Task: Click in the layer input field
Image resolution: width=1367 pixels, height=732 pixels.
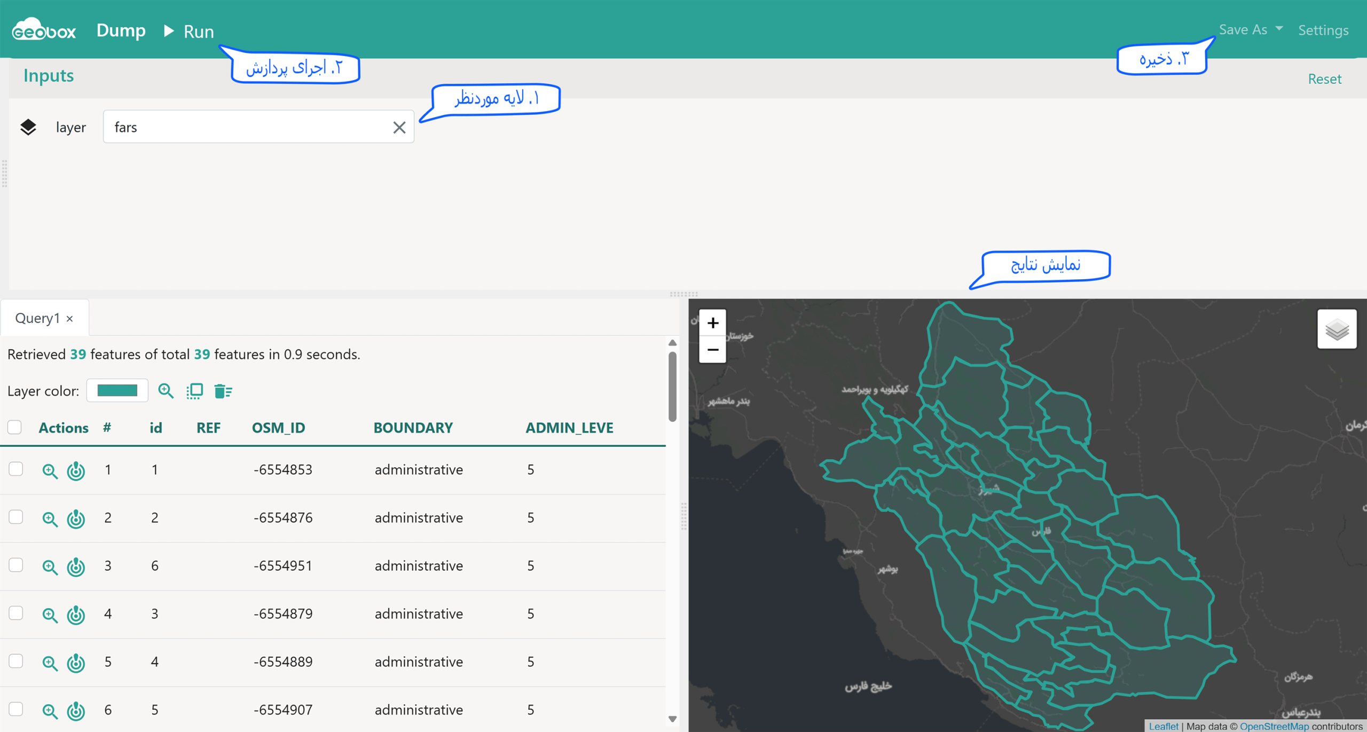Action: (x=258, y=127)
